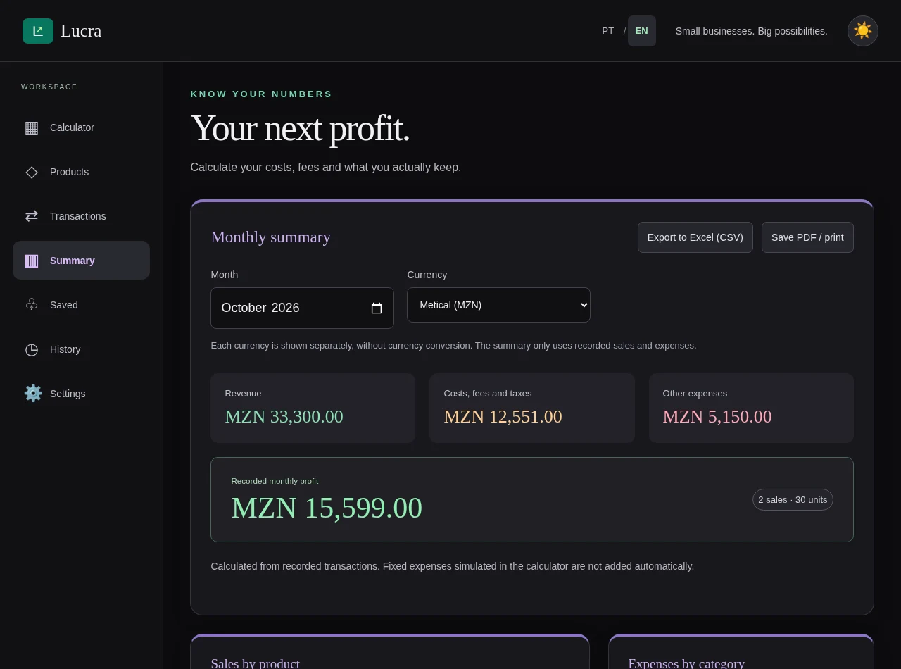Click the Revenue MZN 33,300.00 value

284,417
